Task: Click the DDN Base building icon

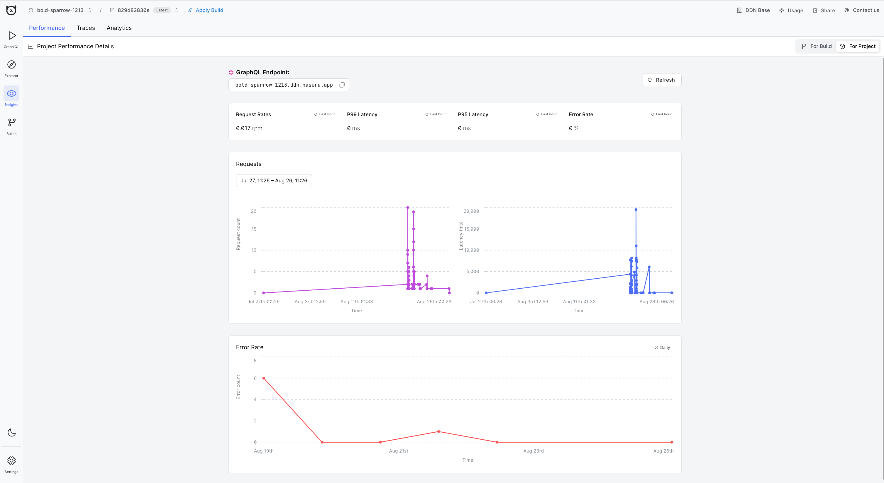Action: pos(739,10)
